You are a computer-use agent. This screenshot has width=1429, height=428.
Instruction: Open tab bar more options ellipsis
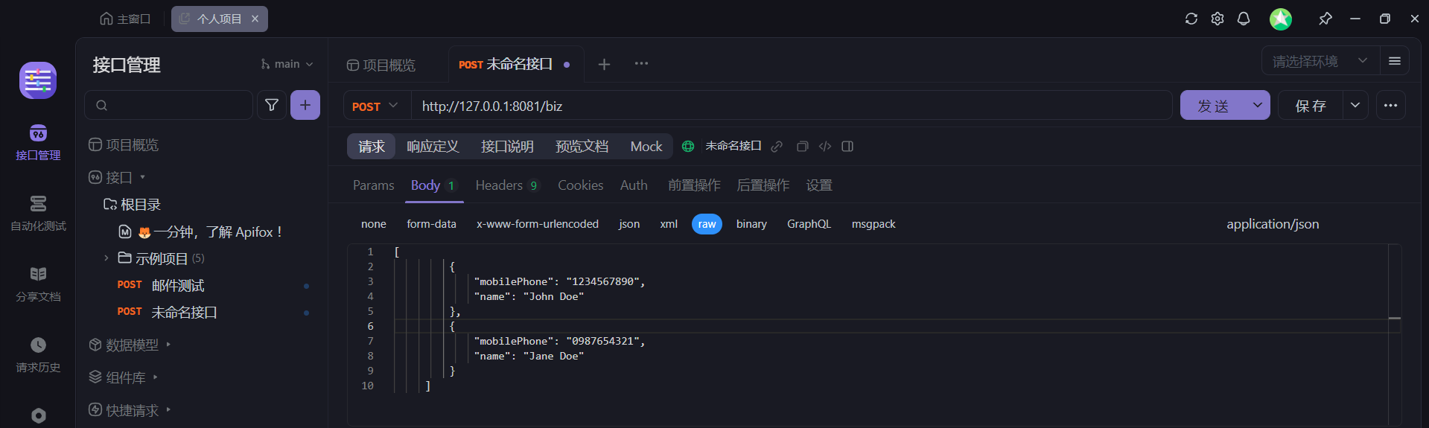click(641, 64)
